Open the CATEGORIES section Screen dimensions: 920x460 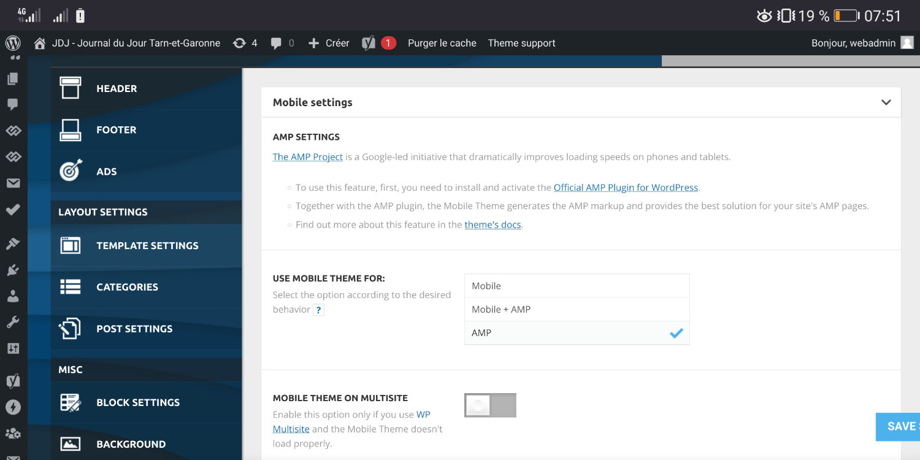coord(146,287)
